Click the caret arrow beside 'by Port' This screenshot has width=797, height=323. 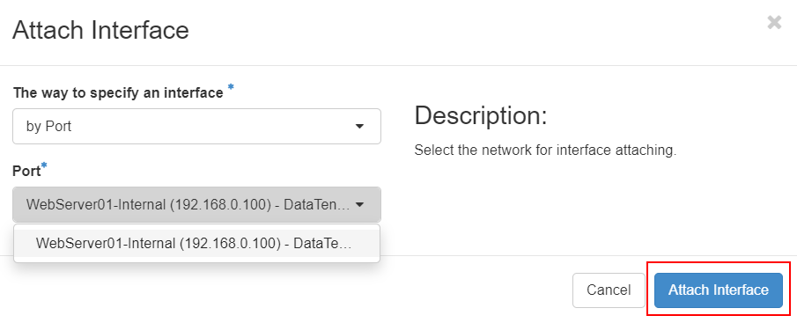click(x=359, y=127)
